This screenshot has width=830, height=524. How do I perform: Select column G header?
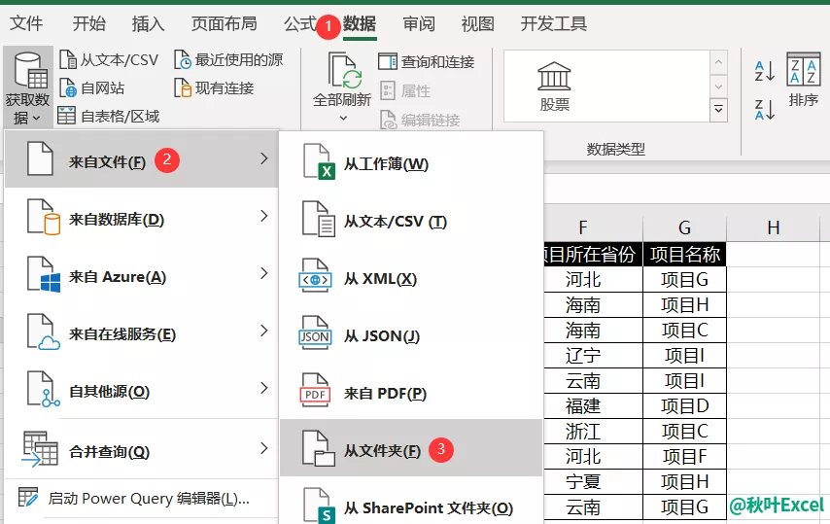pos(684,228)
